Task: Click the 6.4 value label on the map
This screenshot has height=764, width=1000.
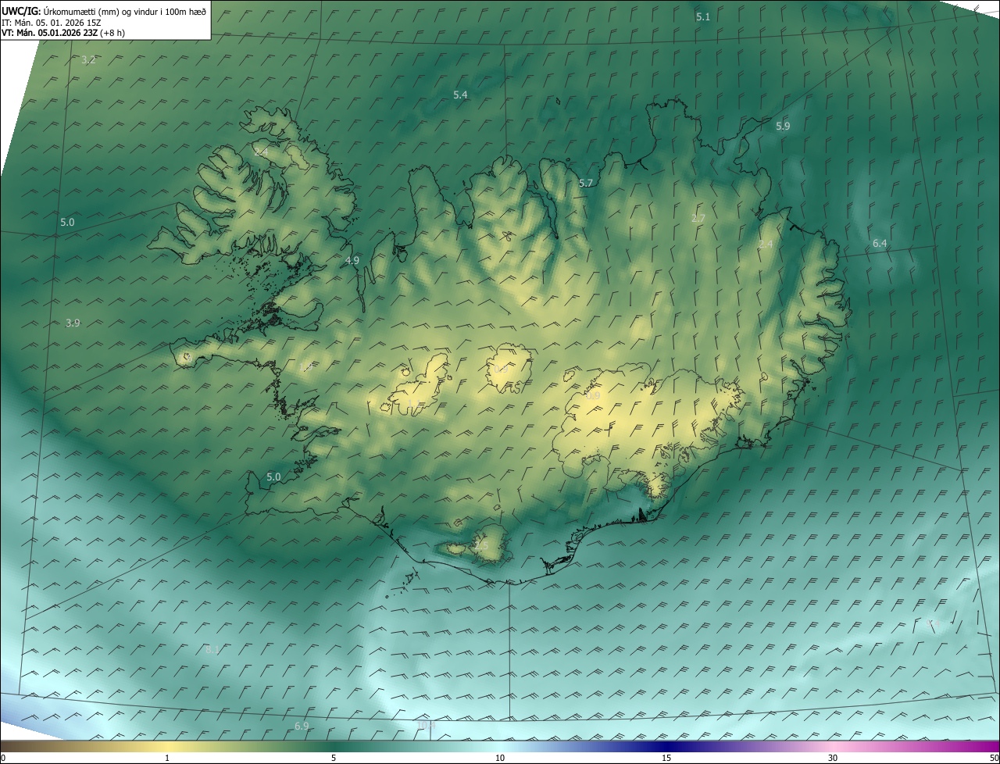Action: 880,244
